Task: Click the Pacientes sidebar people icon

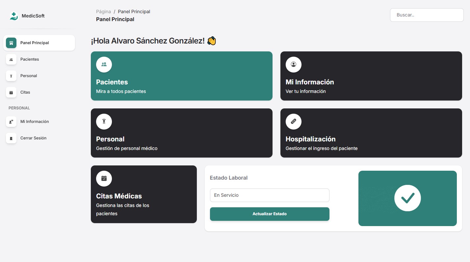Action: (x=11, y=59)
